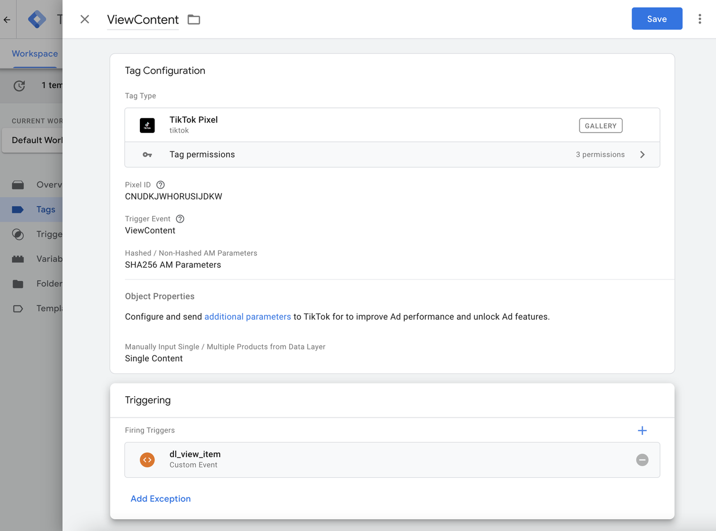
Task: Expand Tag permissions chevron arrow
Action: pyautogui.click(x=642, y=155)
